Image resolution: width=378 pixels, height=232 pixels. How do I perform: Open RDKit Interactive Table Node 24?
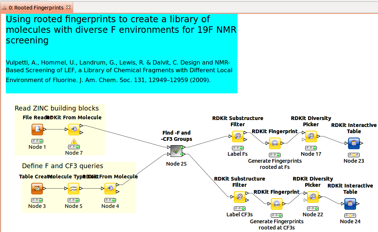351,204
